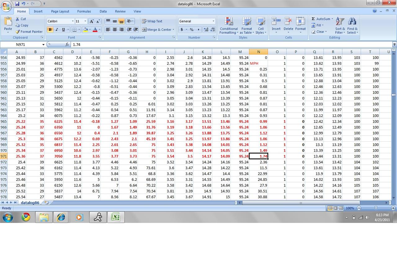
Task: Cut the selected cell
Action: click(21, 19)
